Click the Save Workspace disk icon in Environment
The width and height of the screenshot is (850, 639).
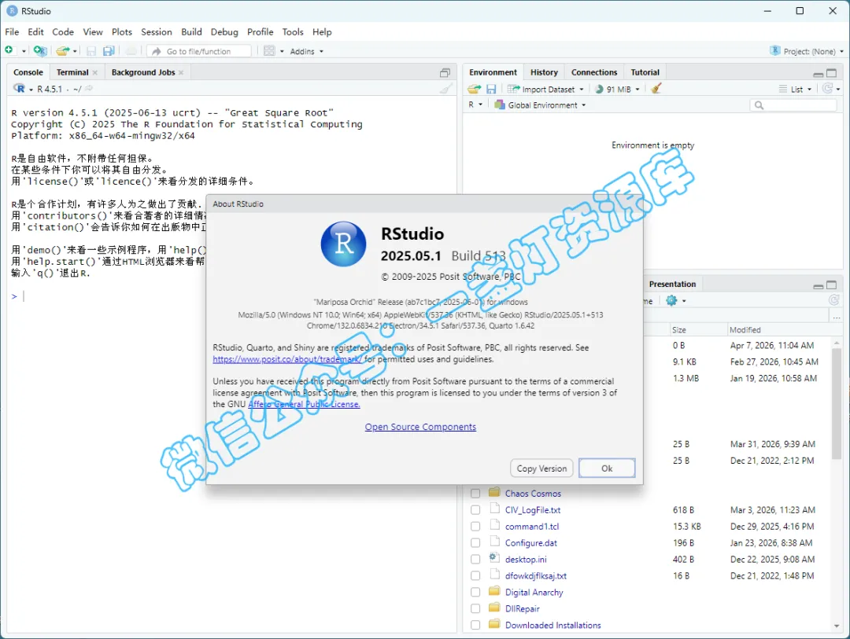click(491, 89)
